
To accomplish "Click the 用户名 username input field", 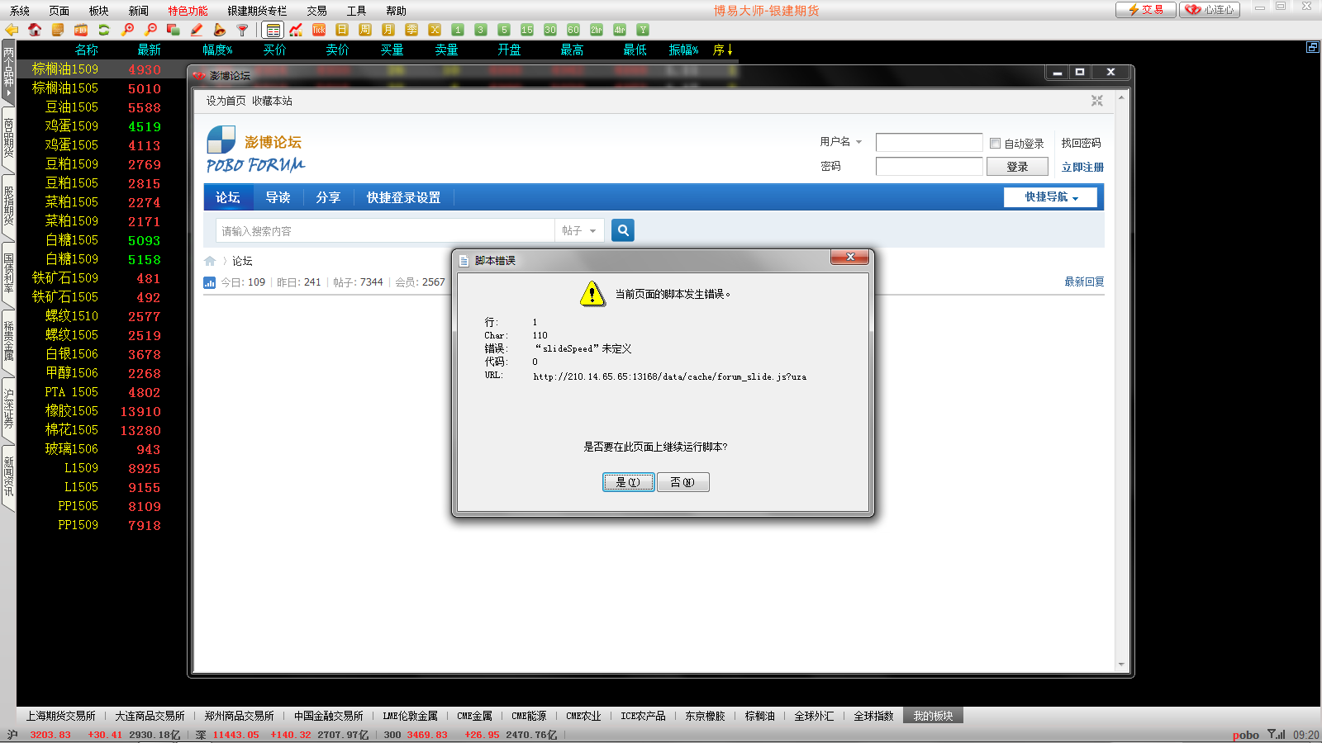I will click(x=929, y=143).
